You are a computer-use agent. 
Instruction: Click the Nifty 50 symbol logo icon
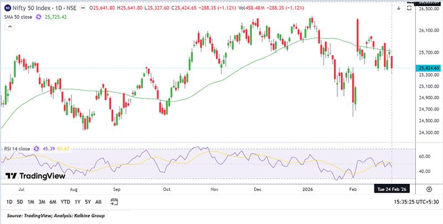(7, 8)
